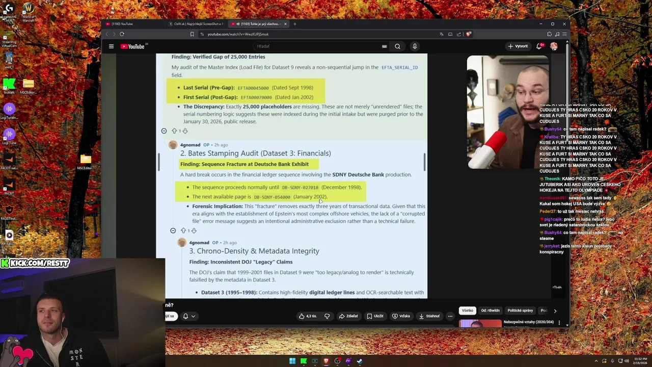
Task: Bookmark this page in browser
Action: click(192, 34)
